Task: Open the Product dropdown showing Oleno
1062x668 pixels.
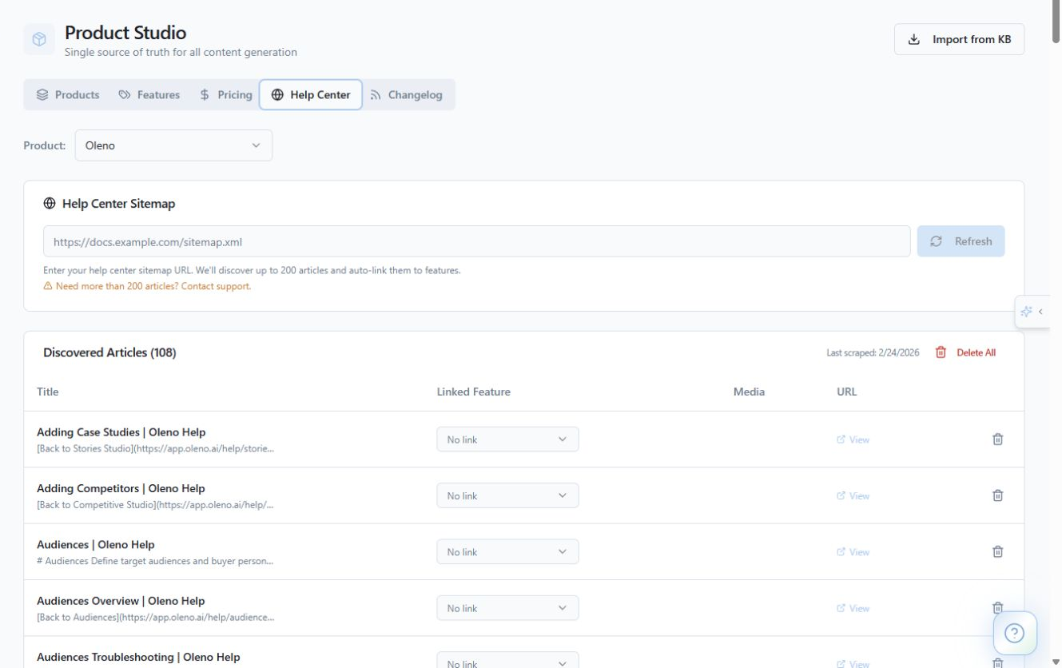Action: (173, 145)
